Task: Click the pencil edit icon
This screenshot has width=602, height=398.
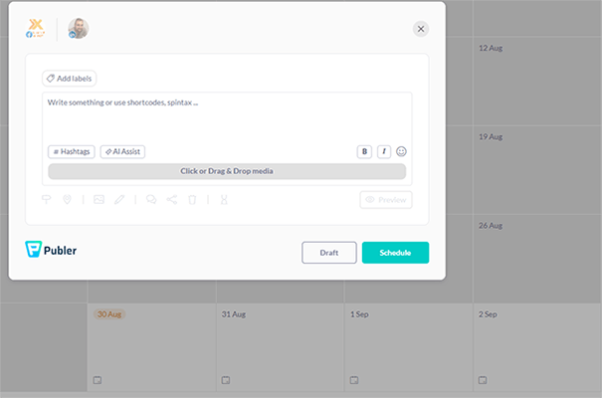Action: coord(119,200)
